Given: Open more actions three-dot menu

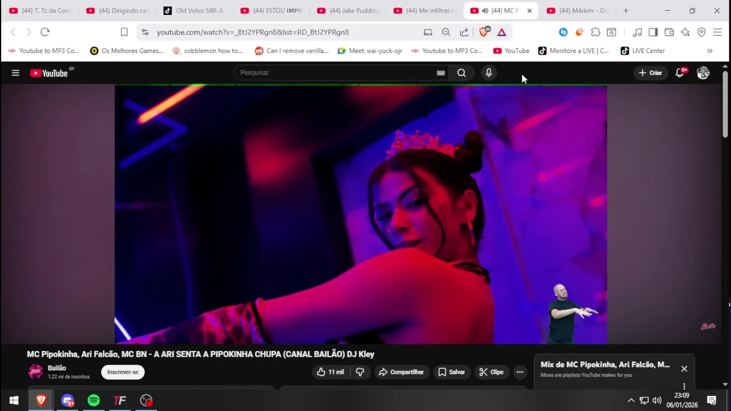Looking at the screenshot, I should pos(520,372).
